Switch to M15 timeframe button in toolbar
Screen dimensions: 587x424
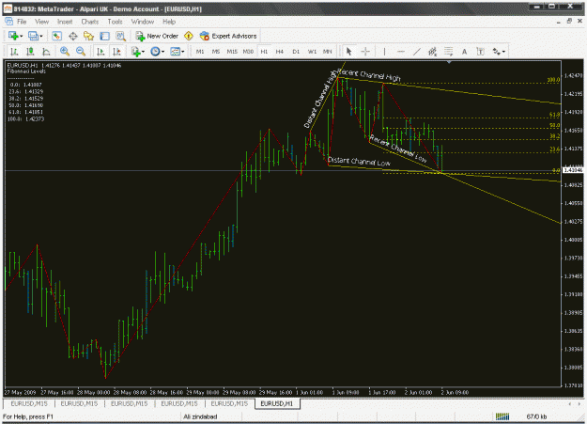tap(232, 52)
